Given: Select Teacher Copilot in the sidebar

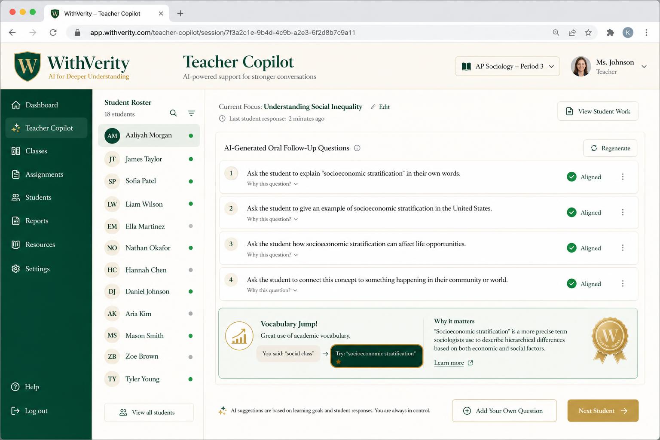Looking at the screenshot, I should tap(46, 128).
